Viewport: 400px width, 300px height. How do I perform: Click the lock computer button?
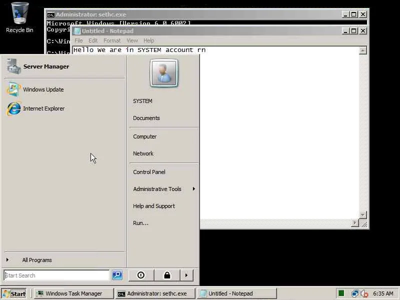point(167,275)
